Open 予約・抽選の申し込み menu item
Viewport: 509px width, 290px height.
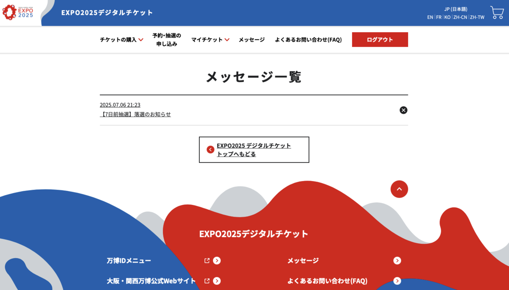[167, 39]
